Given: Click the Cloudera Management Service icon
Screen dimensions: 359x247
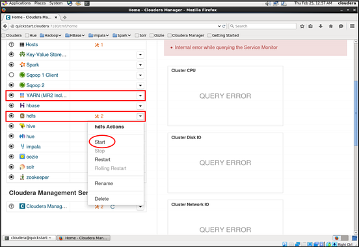Looking at the screenshot, I should point(22,206).
